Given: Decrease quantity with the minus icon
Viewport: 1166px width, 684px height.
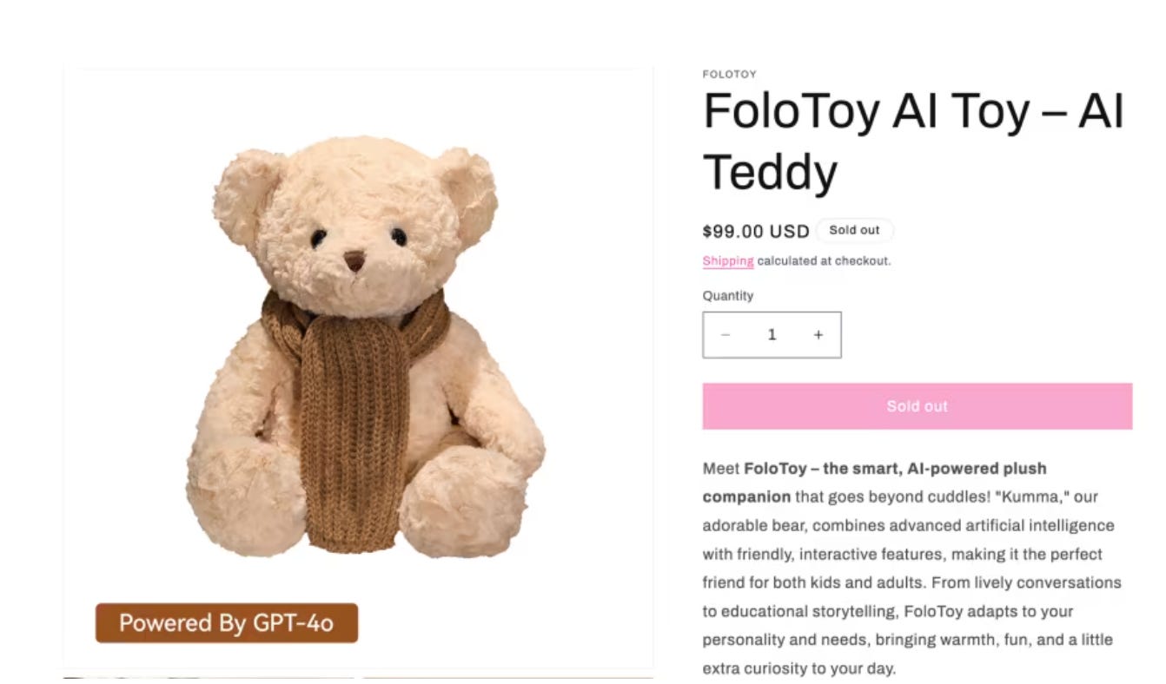Looking at the screenshot, I should pyautogui.click(x=725, y=335).
